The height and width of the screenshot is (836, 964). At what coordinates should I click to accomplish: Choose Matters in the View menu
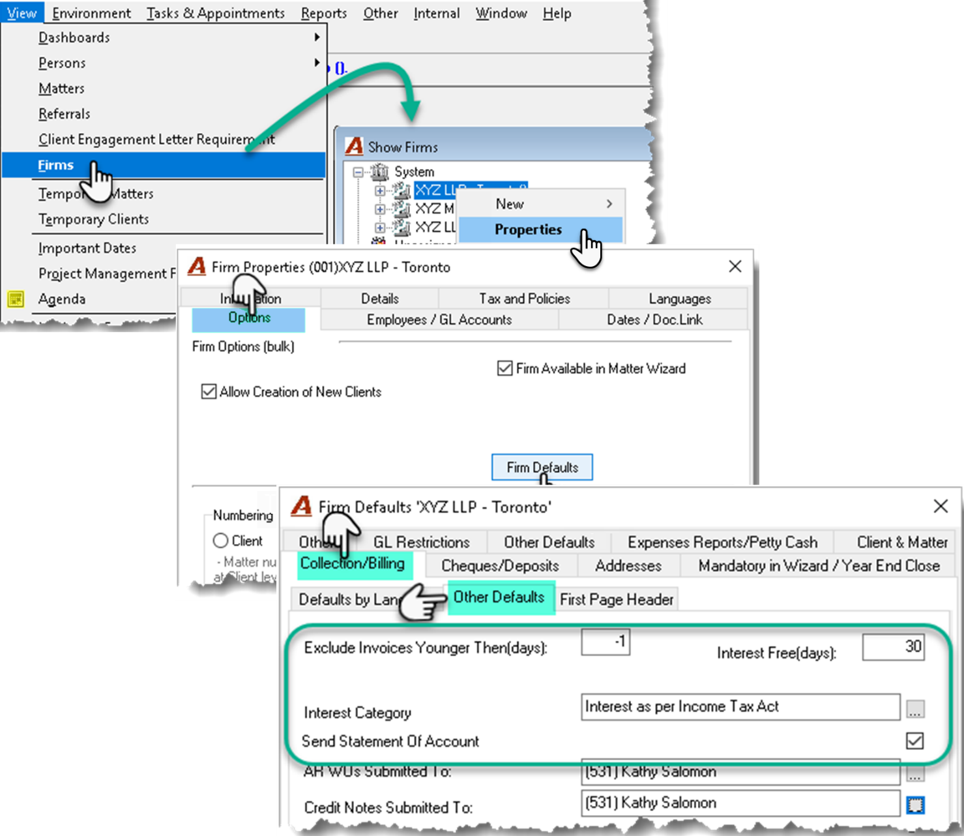pos(61,88)
